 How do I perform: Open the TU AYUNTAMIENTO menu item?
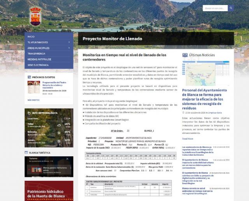[38, 42]
